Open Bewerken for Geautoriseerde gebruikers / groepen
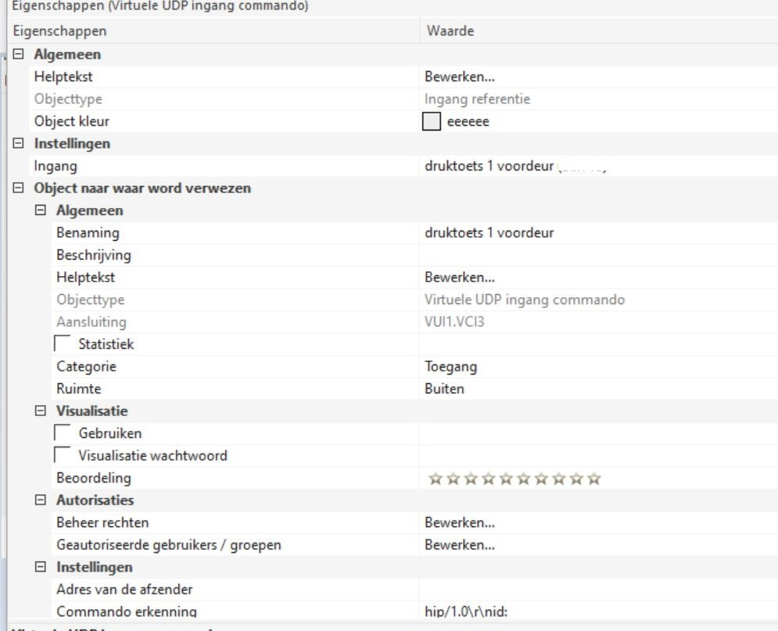The image size is (778, 631). click(459, 545)
